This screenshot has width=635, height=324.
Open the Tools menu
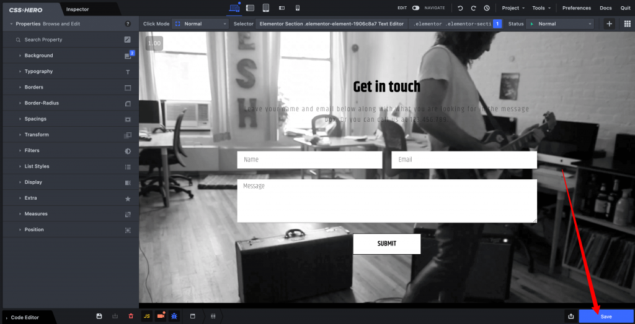541,8
